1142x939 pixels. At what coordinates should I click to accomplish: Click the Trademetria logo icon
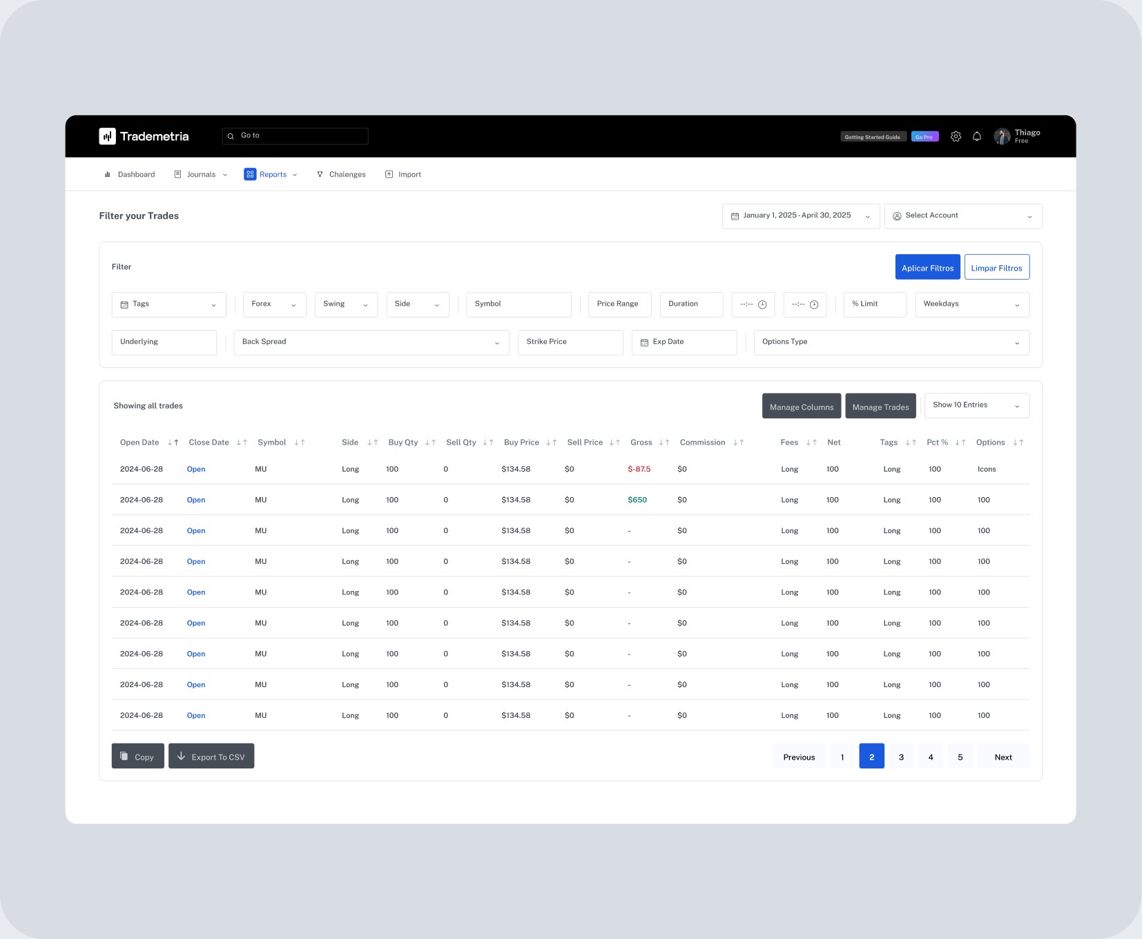107,136
